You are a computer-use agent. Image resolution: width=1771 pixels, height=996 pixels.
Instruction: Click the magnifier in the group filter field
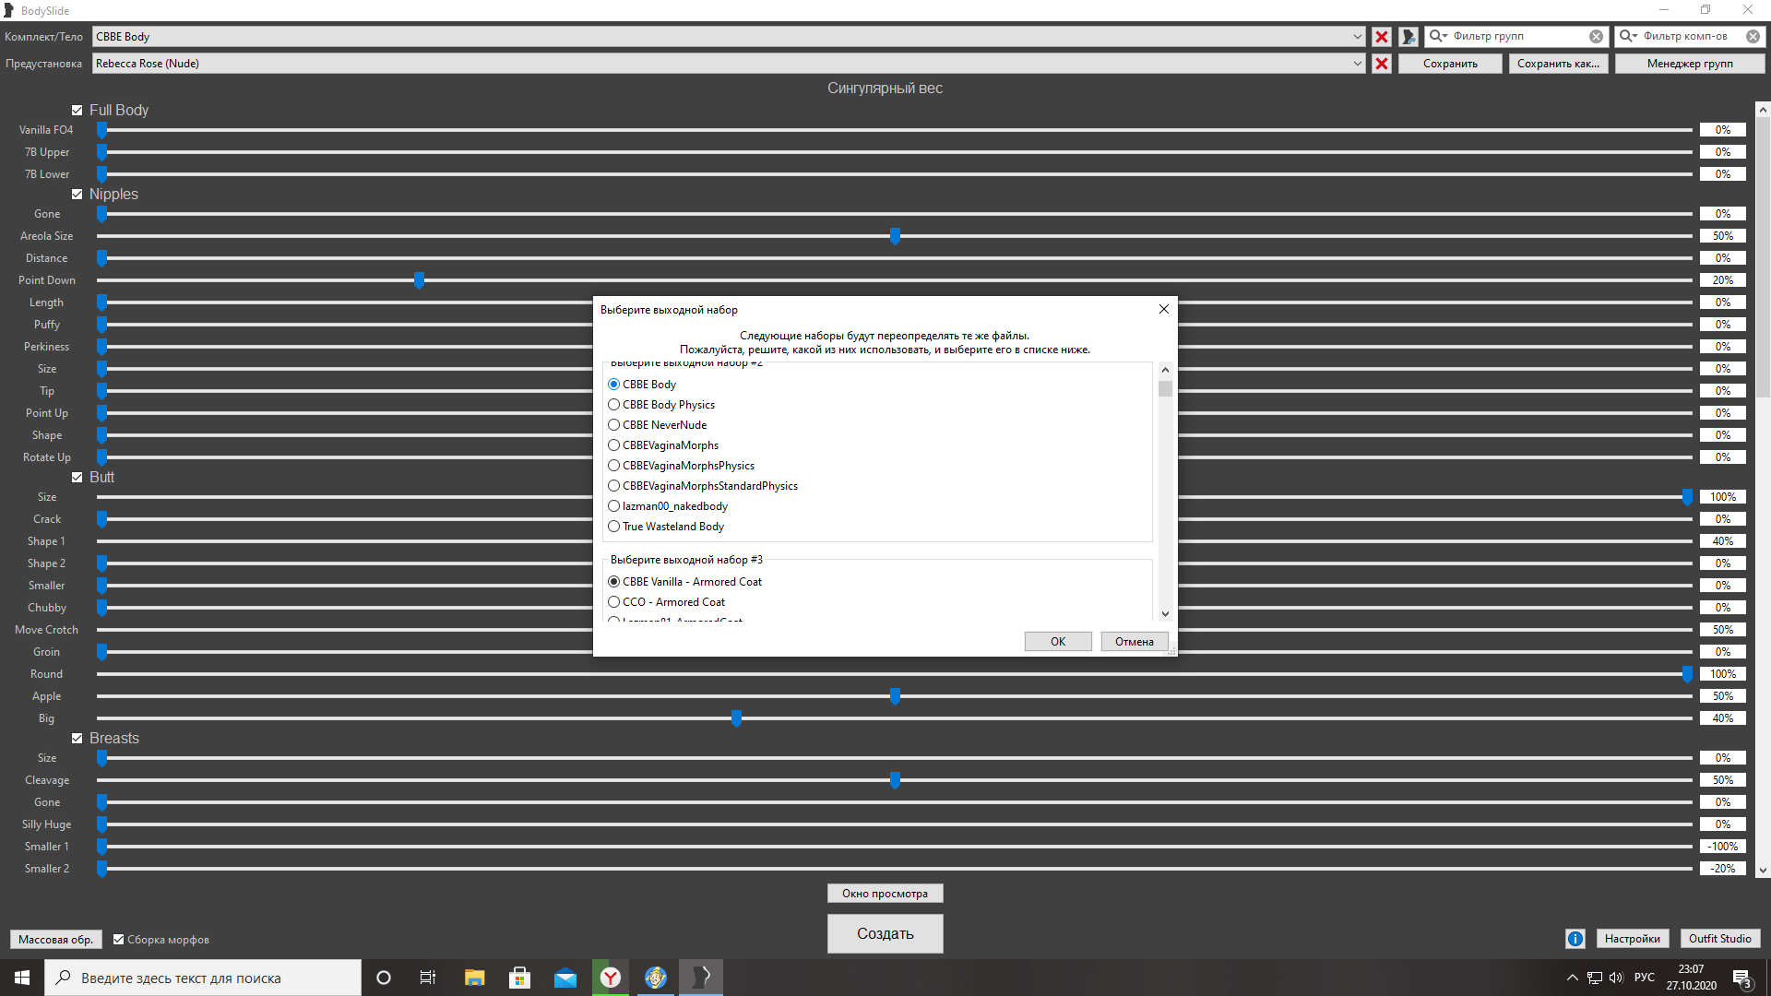tap(1437, 37)
